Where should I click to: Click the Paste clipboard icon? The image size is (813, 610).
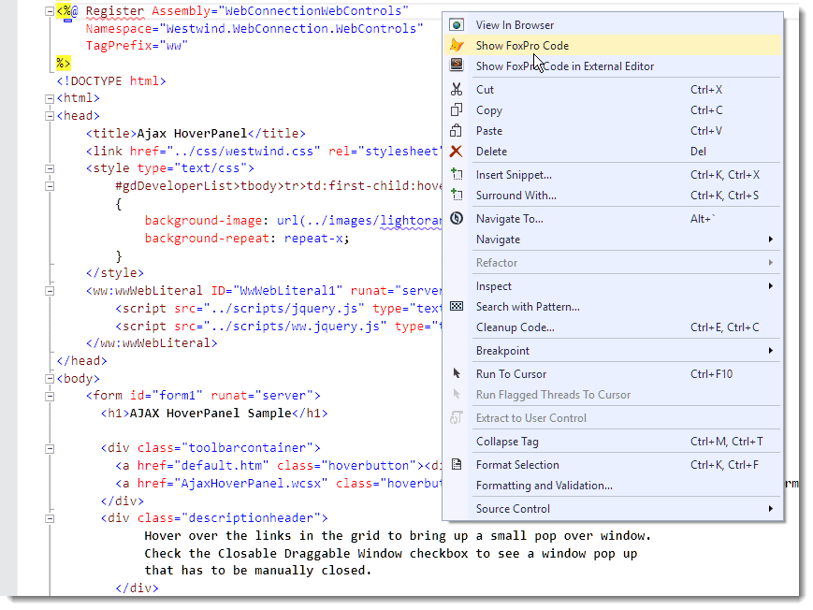[x=457, y=131]
